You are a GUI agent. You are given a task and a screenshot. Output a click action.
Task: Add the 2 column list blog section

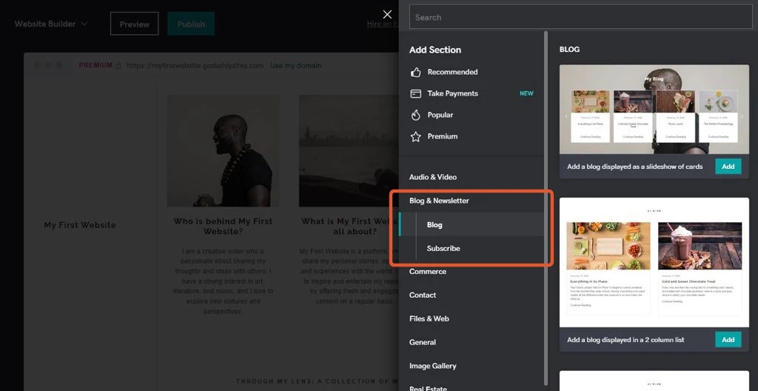click(x=728, y=340)
